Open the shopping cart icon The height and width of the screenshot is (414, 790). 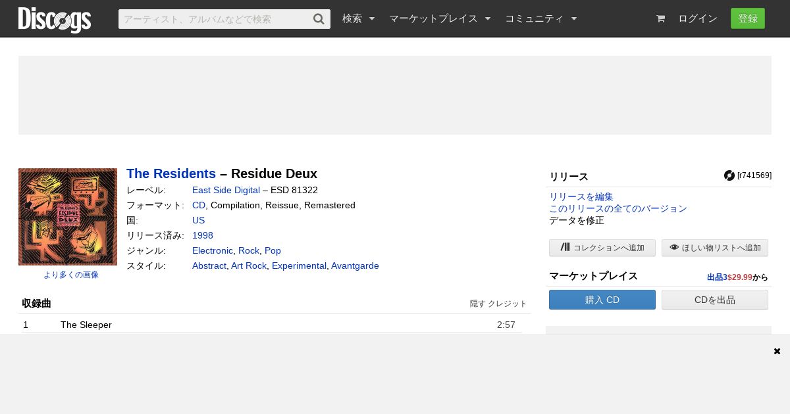[660, 19]
